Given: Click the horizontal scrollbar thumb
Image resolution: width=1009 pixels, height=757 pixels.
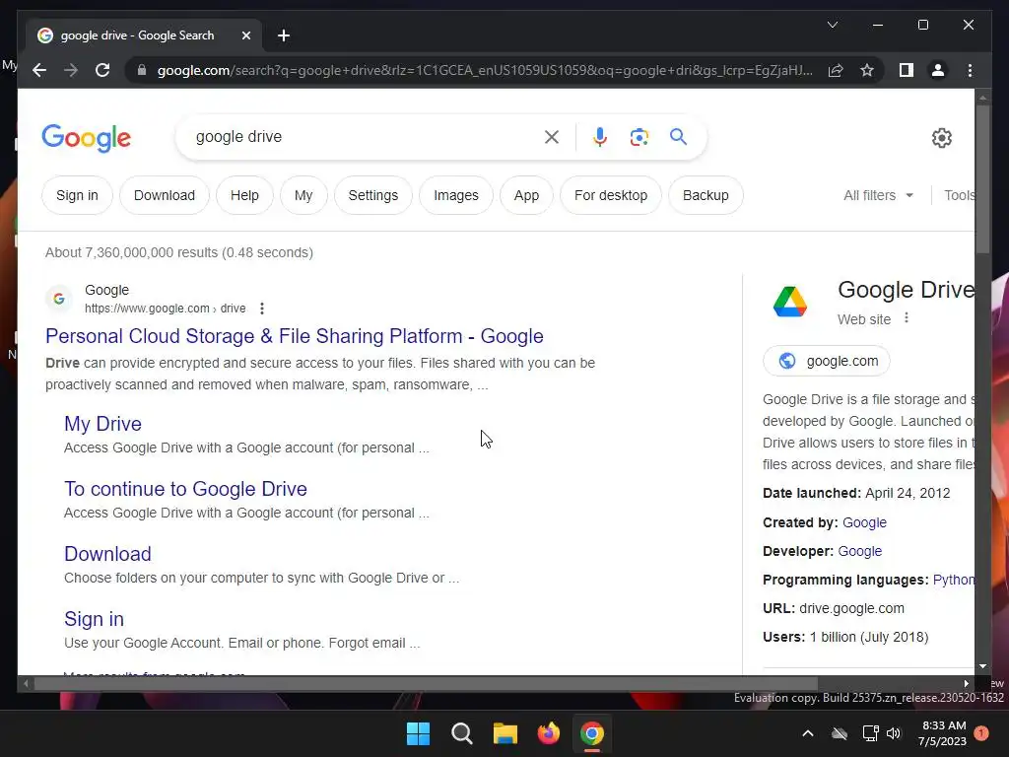Looking at the screenshot, I should click(x=426, y=683).
